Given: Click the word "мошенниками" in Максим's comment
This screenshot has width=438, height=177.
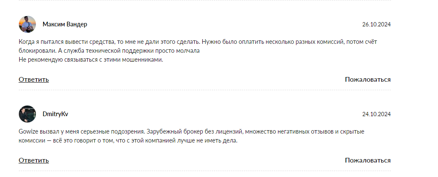Looking at the screenshot, I should (143, 60).
